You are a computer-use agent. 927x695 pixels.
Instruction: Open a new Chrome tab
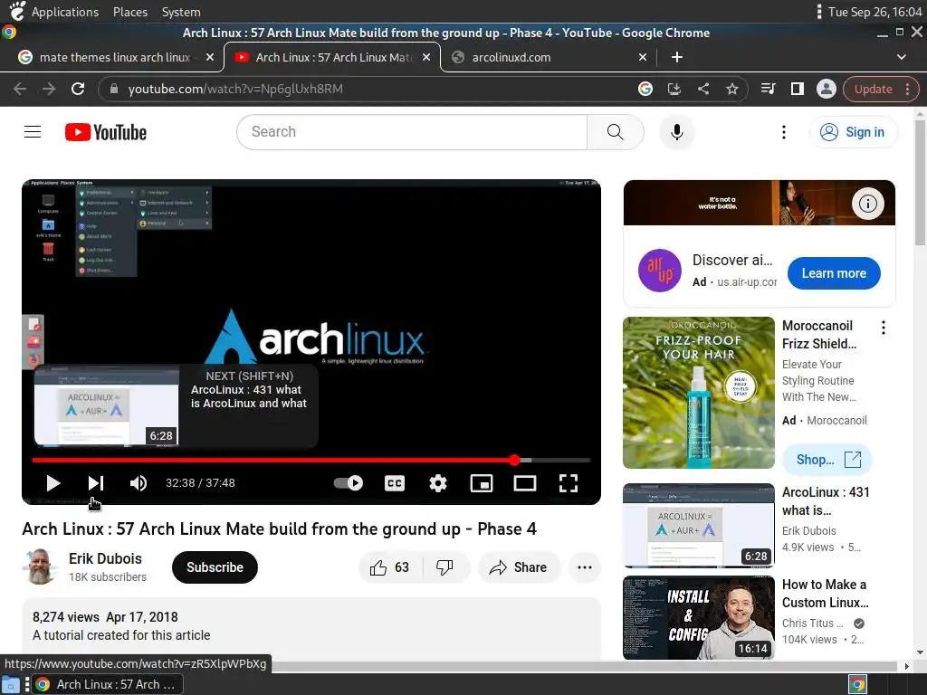[x=677, y=57]
